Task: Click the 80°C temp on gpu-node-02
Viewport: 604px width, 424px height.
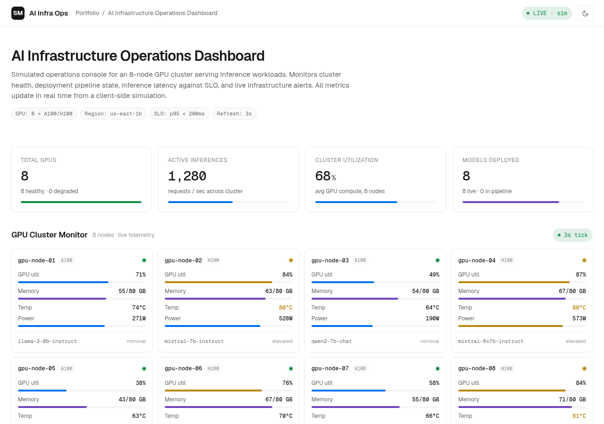Action: (285, 308)
